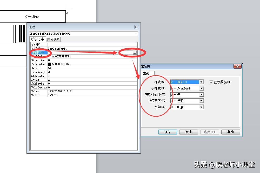
Task: Select the Direction property row
Action: [x=84, y=61]
